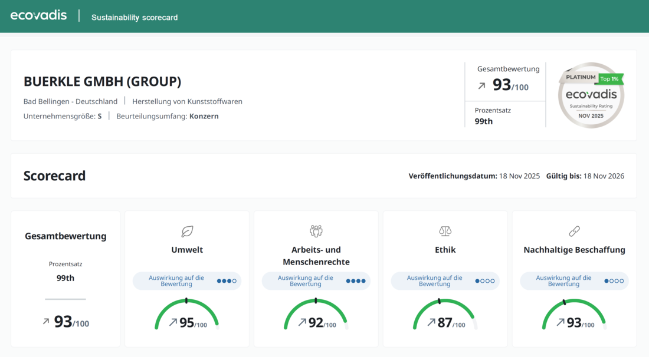Click the Umwelt leaf icon
The height and width of the screenshot is (357, 649).
[187, 231]
